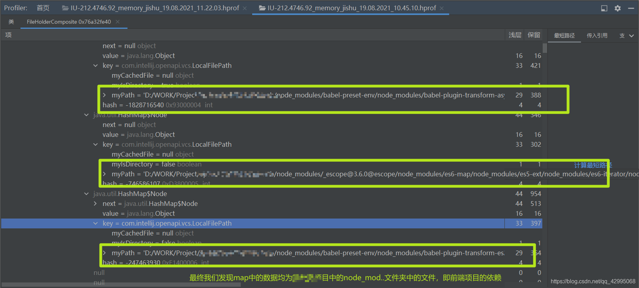Click the vertical scrollbar thumb of tree
The image size is (639, 288).
click(545, 48)
